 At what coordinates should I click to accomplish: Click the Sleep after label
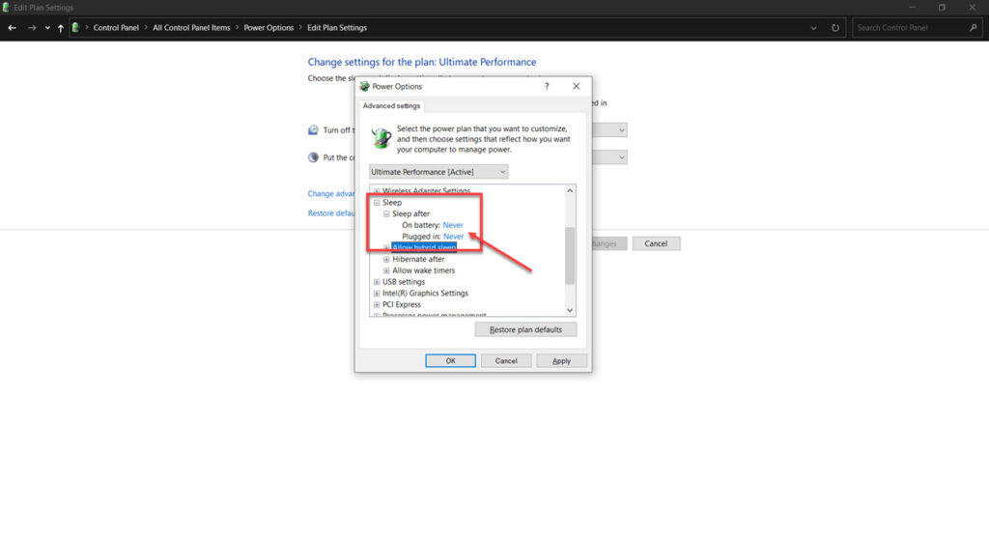[x=410, y=213]
